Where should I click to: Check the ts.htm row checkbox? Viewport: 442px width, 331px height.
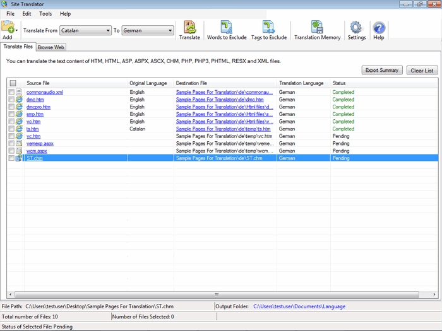tap(11, 129)
